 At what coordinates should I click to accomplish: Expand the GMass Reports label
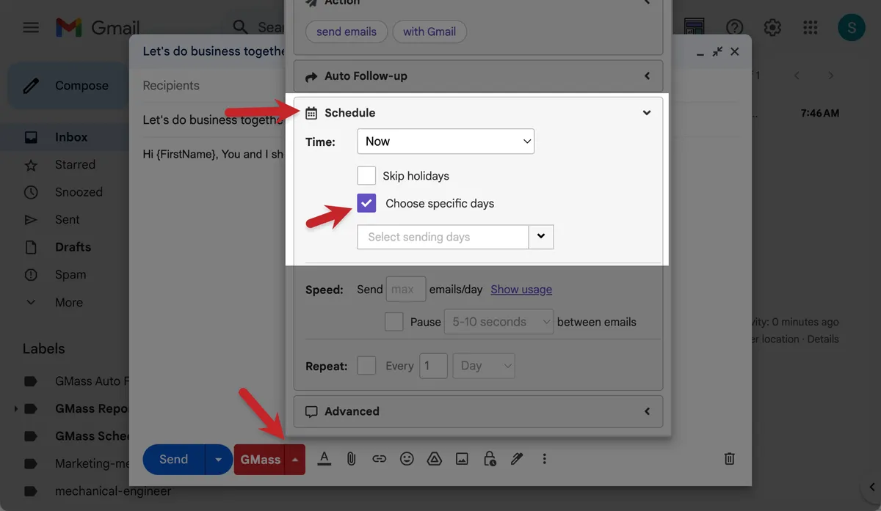click(x=15, y=408)
